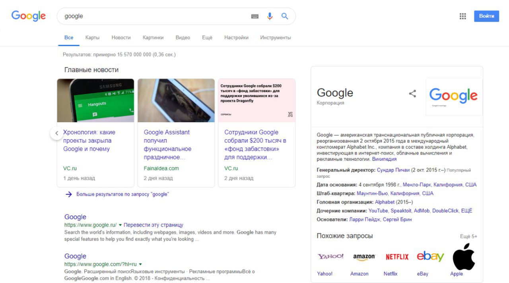
Task: Open Google logo image in knowledge panel
Action: [454, 97]
